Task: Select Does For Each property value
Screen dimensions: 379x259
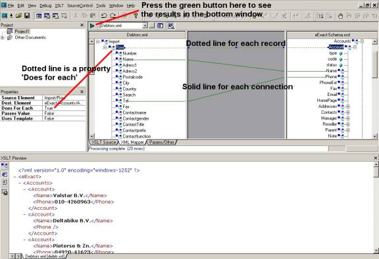Action: click(64, 108)
